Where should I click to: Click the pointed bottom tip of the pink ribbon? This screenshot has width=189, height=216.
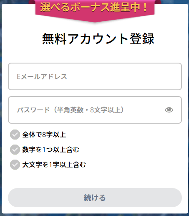click(95, 20)
